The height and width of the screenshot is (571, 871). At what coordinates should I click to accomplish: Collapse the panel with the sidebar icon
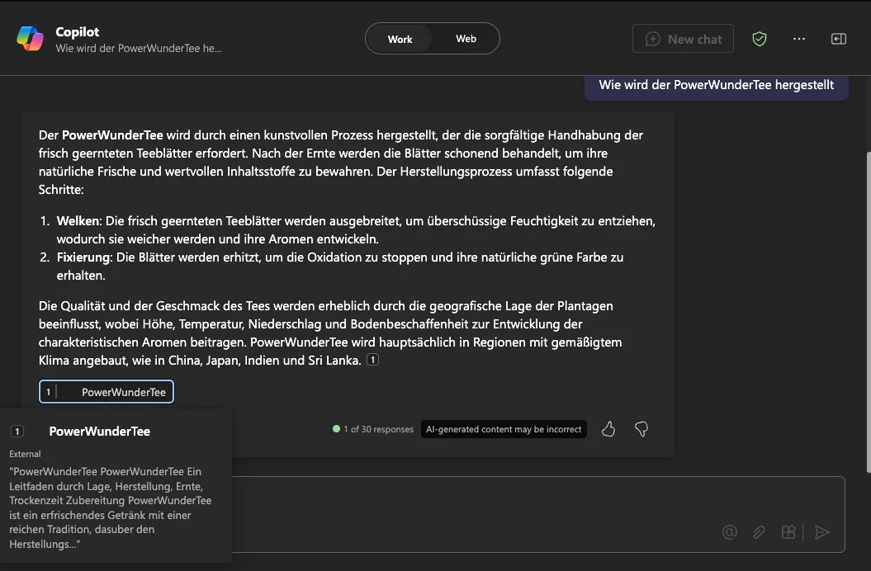click(839, 38)
